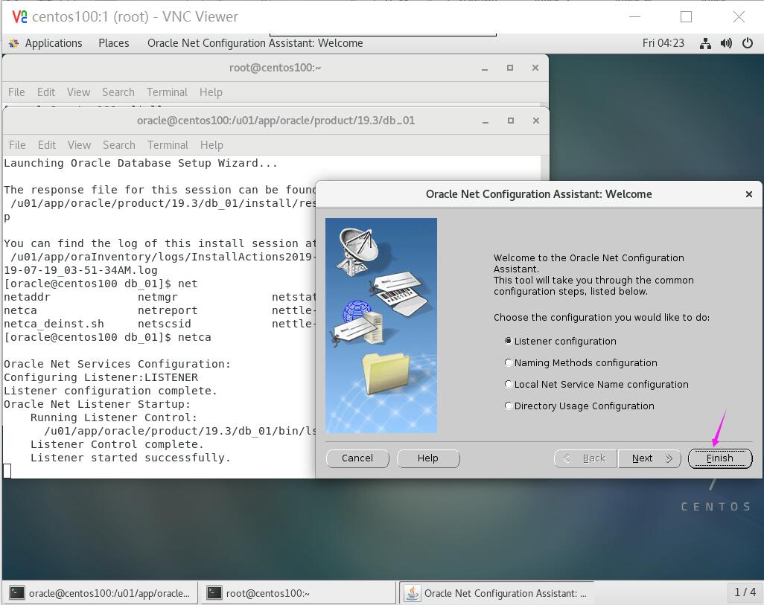Open the clock showing Fri 04:23

tap(663, 43)
